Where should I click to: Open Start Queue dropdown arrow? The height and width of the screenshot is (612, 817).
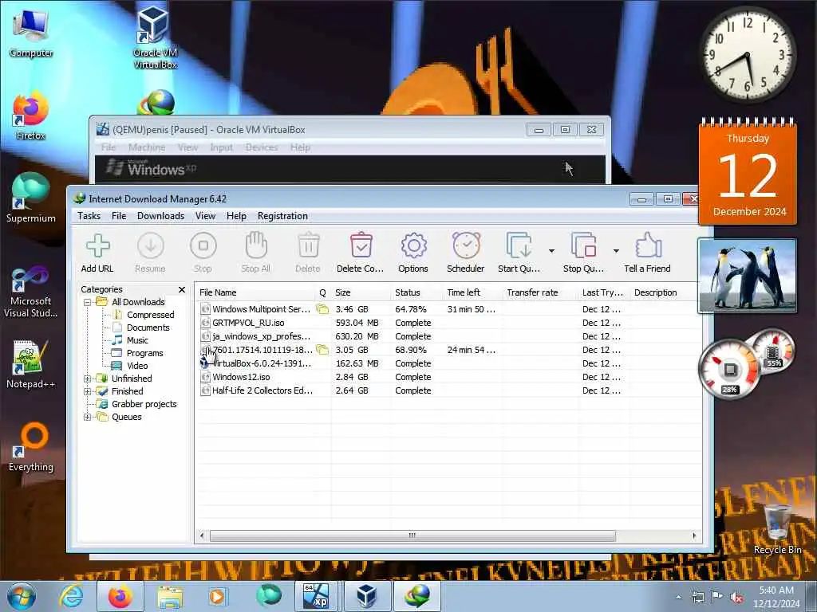point(551,251)
